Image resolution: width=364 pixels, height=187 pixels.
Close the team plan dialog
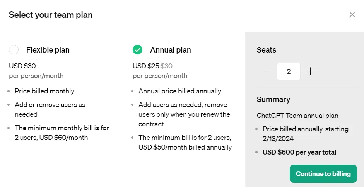352,15
